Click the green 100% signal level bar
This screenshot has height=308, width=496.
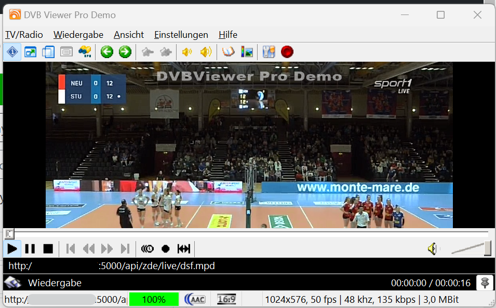coord(154,299)
